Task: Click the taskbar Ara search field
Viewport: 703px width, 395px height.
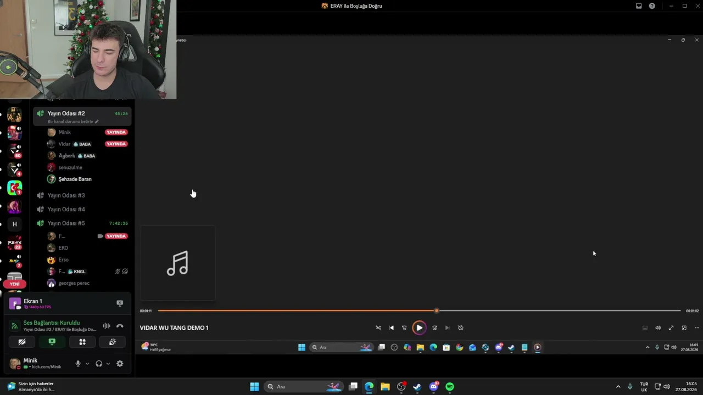Action: [x=303, y=387]
